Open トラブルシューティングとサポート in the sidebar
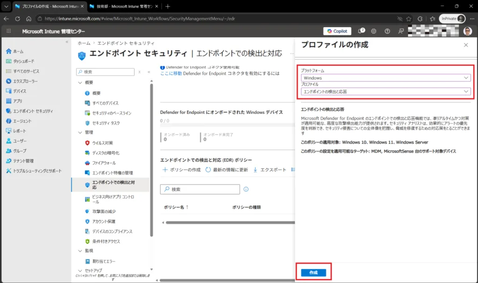The width and height of the screenshot is (478, 283). (34, 171)
